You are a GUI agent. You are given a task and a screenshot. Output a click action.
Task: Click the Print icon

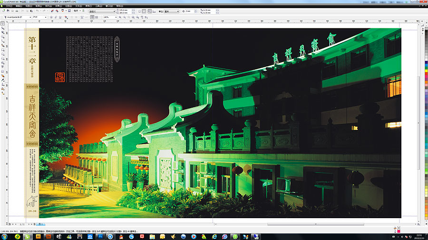tap(17, 11)
